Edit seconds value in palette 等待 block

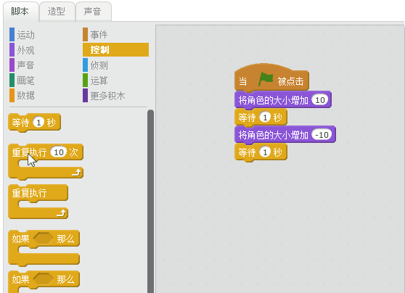pos(38,123)
